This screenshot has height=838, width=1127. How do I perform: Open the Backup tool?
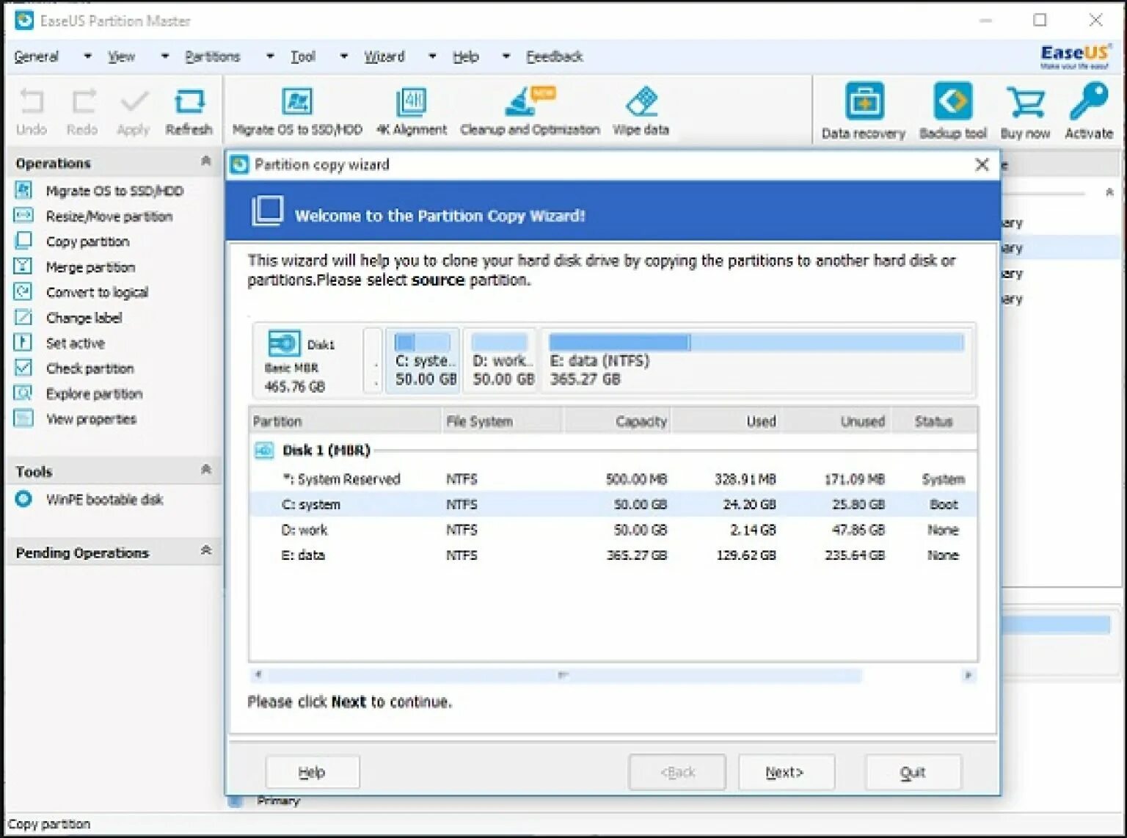[952, 111]
